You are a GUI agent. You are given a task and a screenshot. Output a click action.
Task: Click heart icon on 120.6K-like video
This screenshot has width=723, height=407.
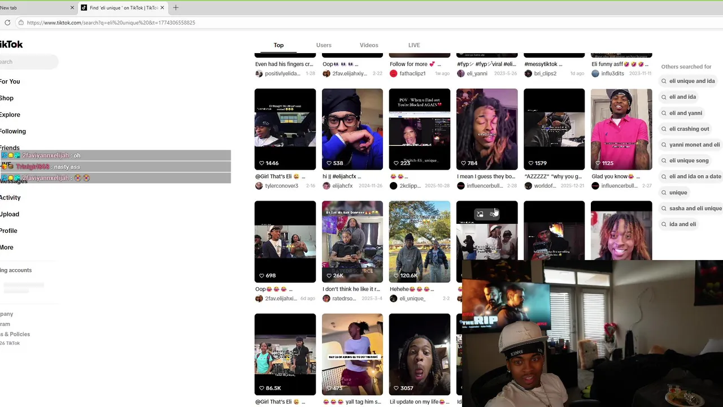coord(396,275)
